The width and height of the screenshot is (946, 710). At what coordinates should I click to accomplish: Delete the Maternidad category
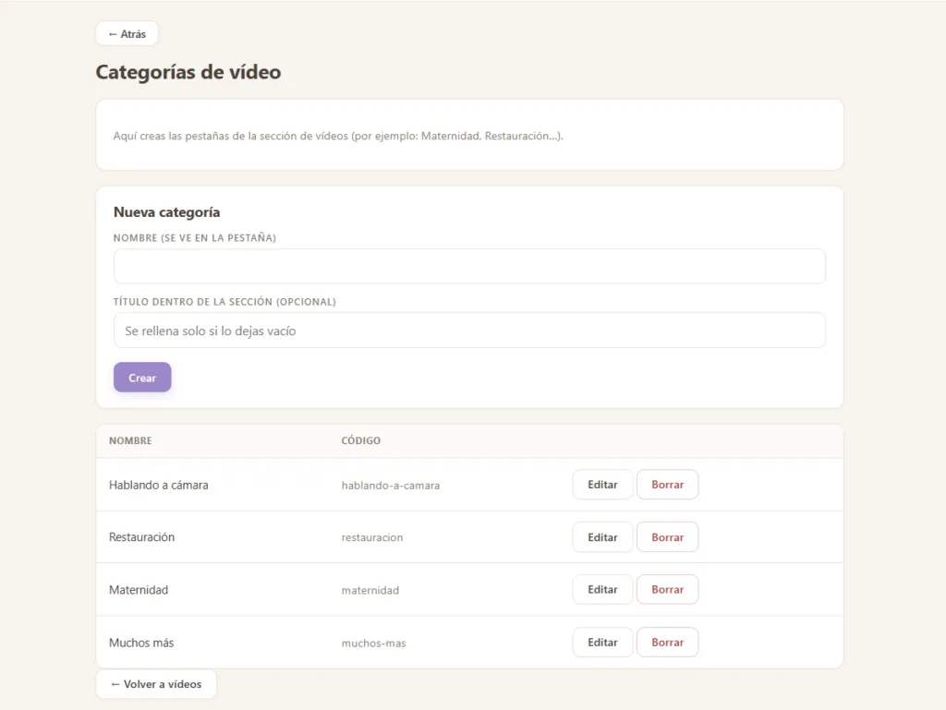(667, 589)
